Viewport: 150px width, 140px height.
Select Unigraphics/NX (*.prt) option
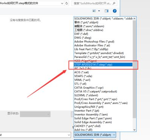point(103,107)
